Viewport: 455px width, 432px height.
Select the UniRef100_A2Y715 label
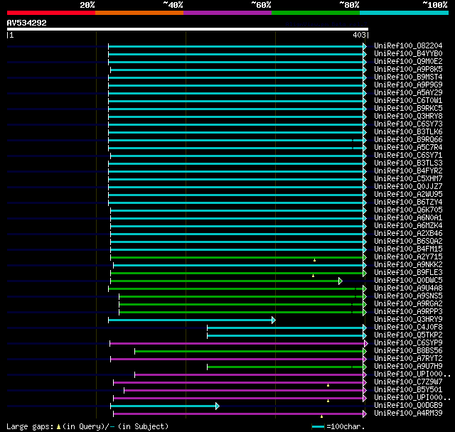[x=408, y=257]
